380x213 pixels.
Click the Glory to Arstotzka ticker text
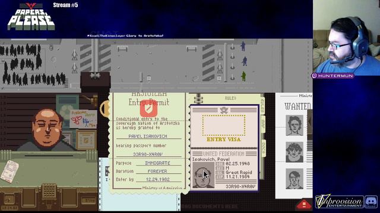point(145,35)
